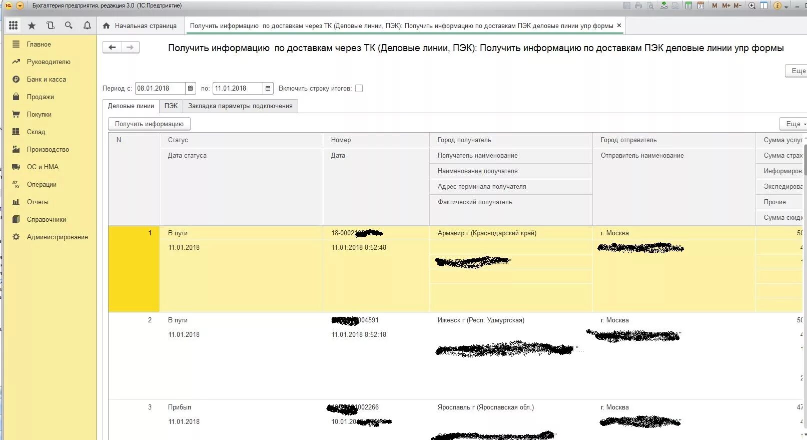Open calendar picker for start date 08.01.2018
807x440 pixels.
tap(191, 89)
